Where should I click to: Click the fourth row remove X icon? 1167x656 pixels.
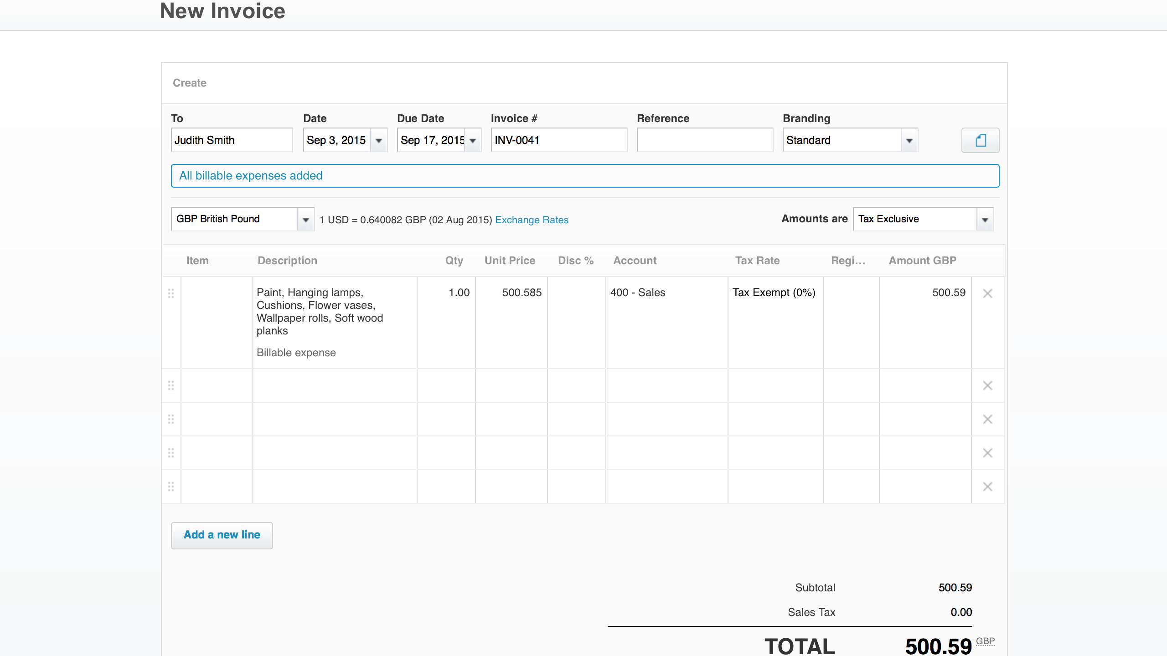(x=987, y=453)
